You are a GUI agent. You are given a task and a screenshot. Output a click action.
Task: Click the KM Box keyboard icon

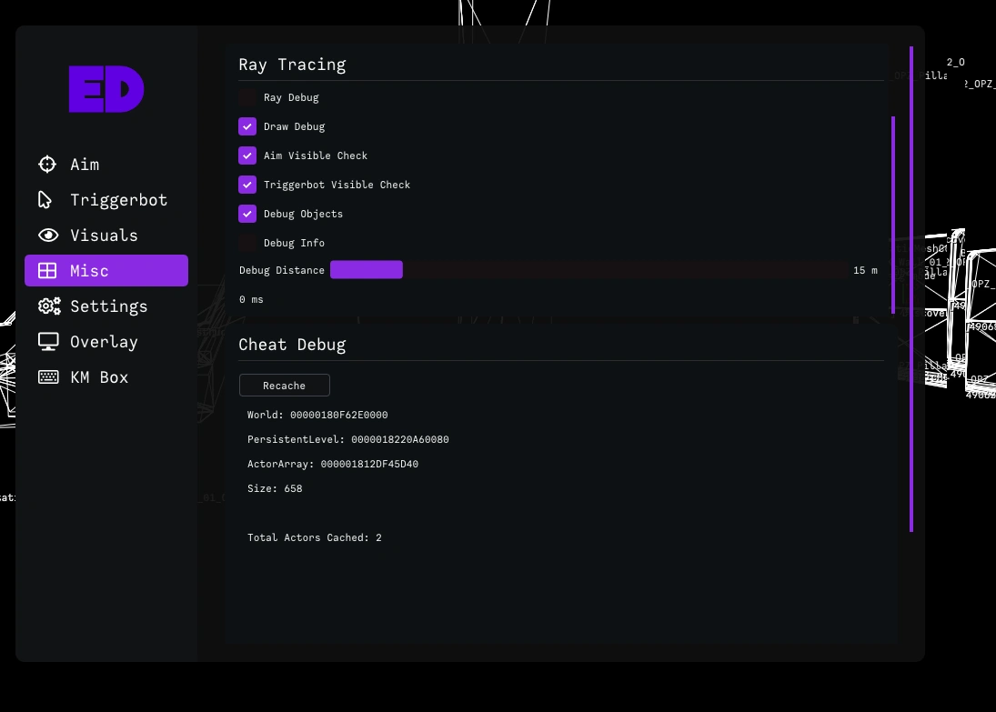point(47,377)
